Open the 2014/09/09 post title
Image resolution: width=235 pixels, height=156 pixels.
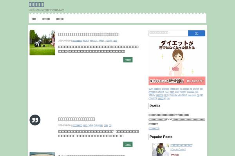(89, 34)
